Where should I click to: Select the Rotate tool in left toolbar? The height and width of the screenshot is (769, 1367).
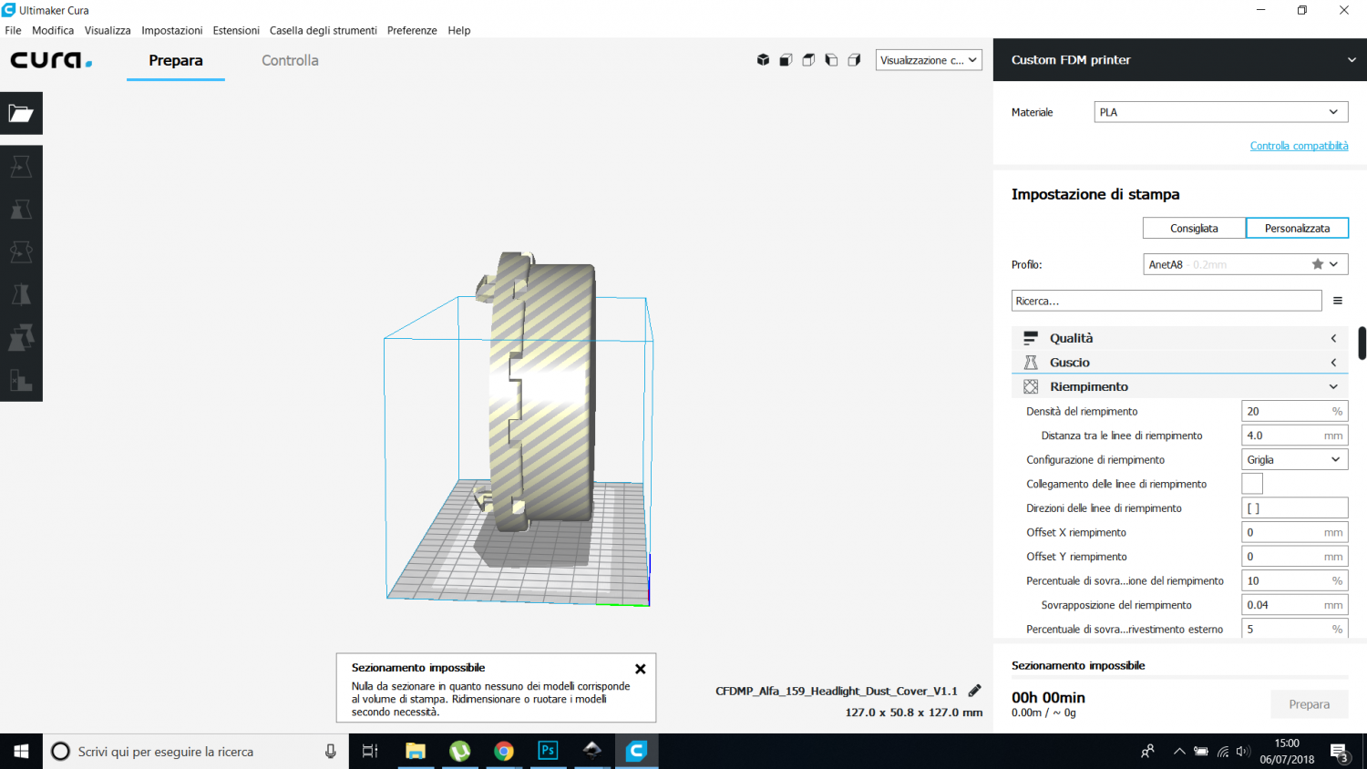tap(21, 251)
